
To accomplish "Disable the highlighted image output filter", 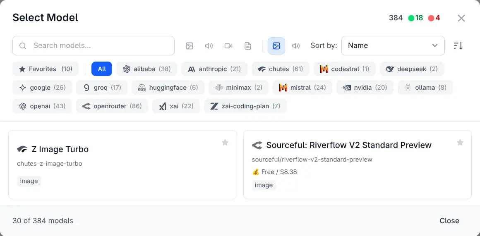I will click(276, 46).
